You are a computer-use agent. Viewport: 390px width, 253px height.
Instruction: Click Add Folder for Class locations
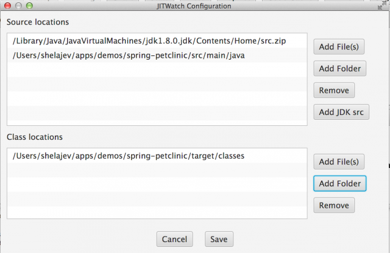tap(340, 184)
